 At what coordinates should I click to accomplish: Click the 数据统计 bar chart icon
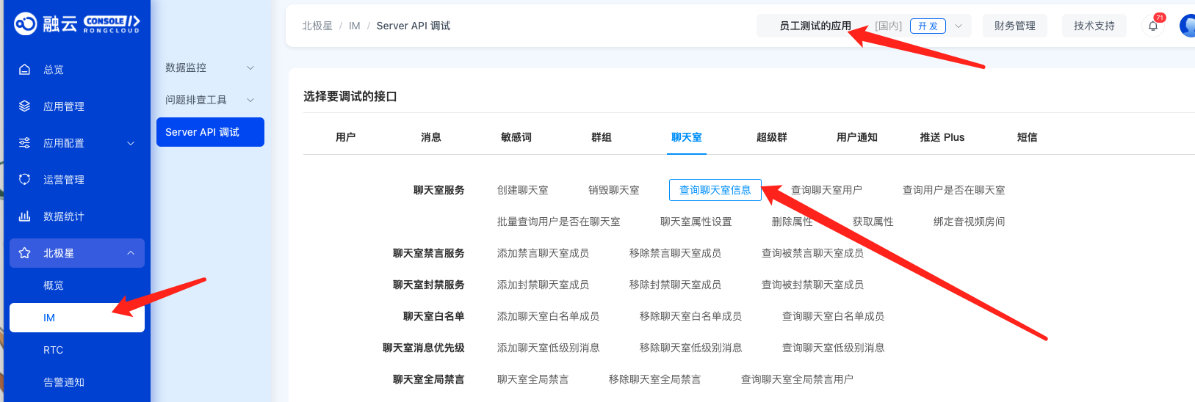click(24, 216)
